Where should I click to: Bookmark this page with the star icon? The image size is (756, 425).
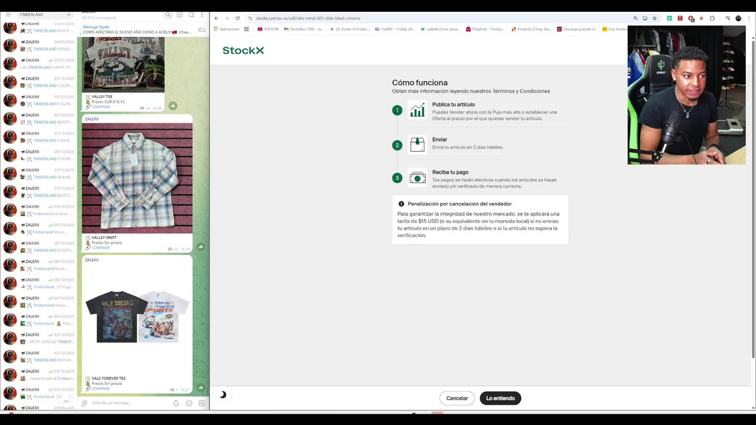[x=654, y=18]
